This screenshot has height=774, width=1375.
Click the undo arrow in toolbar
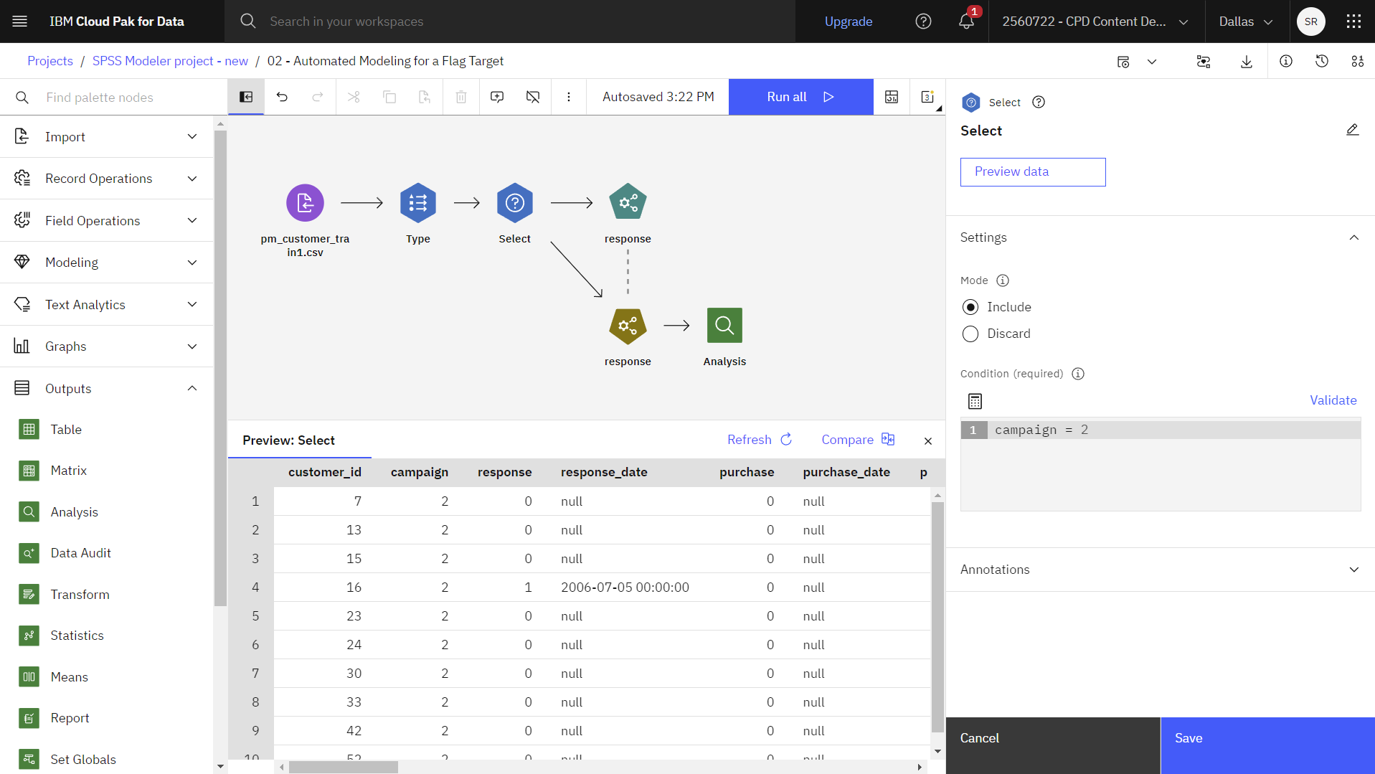282,97
